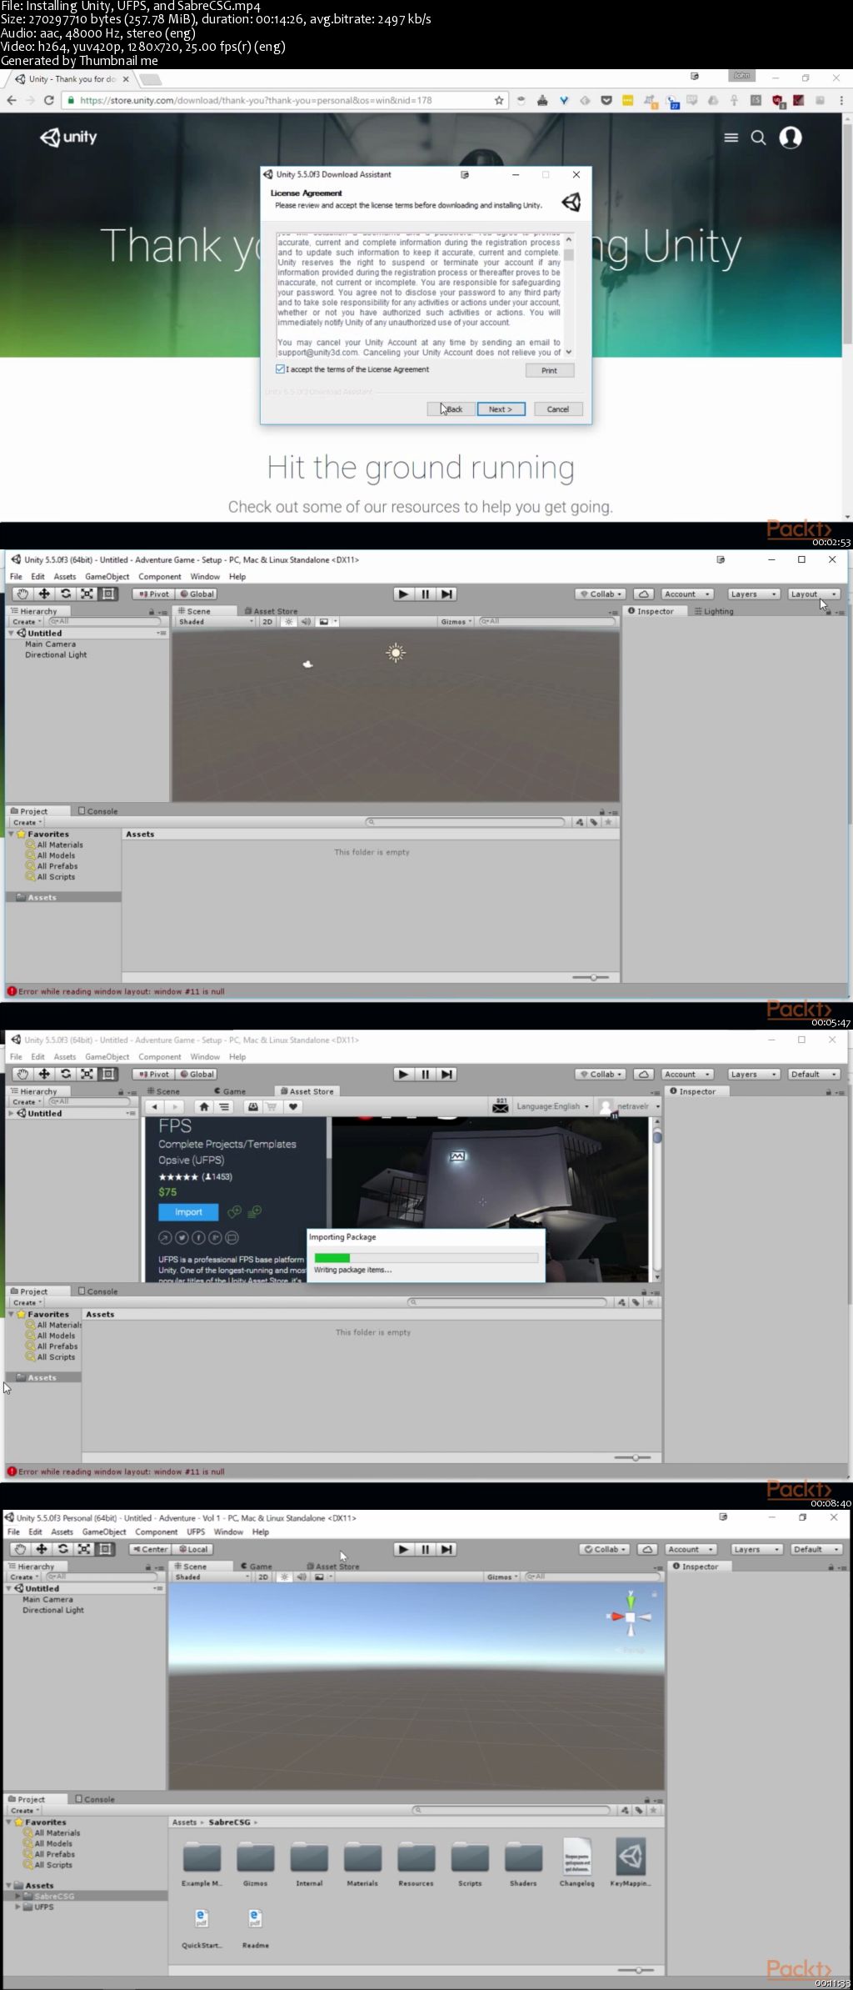Expand the UFPS folder under Assets
Image resolution: width=853 pixels, height=1990 pixels.
click(x=18, y=1907)
